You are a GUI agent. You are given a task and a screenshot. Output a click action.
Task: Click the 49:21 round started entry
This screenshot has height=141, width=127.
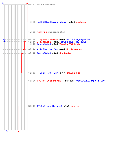(x=42, y=5)
